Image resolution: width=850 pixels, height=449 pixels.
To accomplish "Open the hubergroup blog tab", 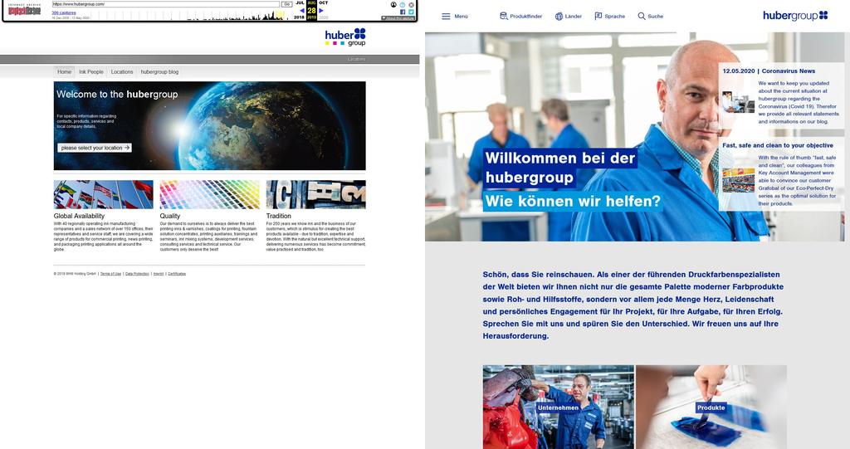I will 159,71.
